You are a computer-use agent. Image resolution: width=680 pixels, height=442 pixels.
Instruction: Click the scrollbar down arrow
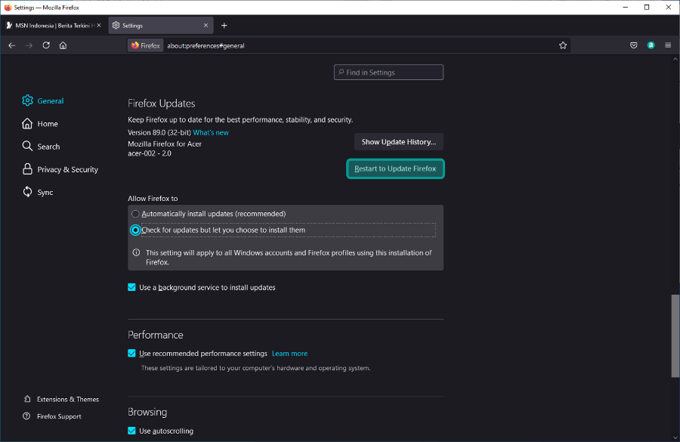click(x=675, y=437)
